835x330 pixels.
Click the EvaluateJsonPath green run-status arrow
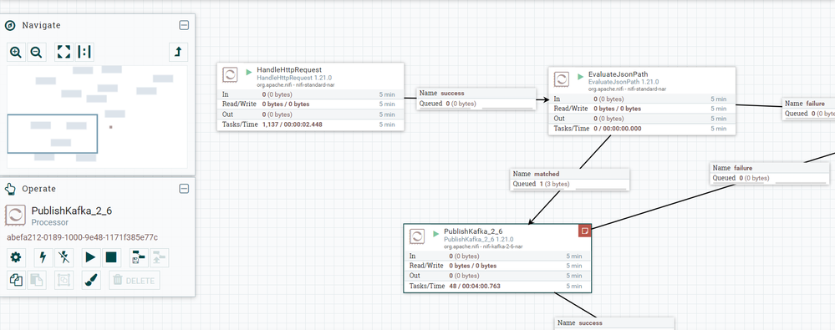[580, 76]
